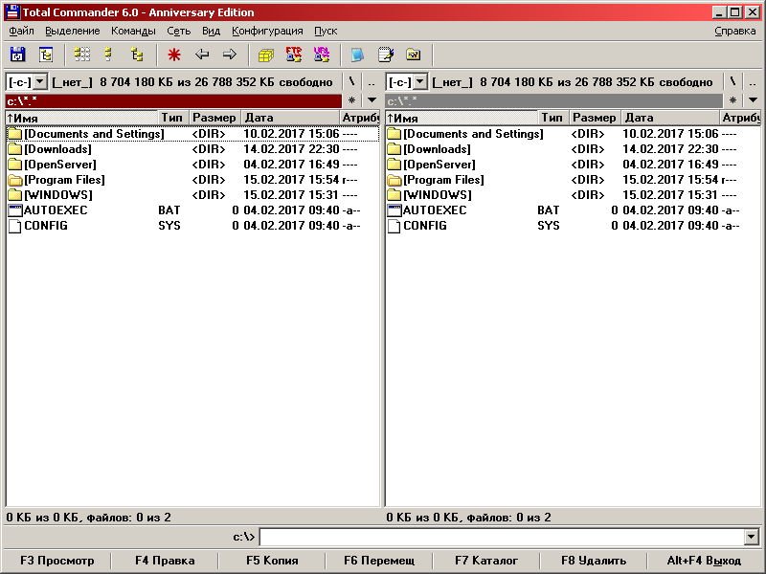Click the floppy disk toolbar icon

(x=18, y=55)
